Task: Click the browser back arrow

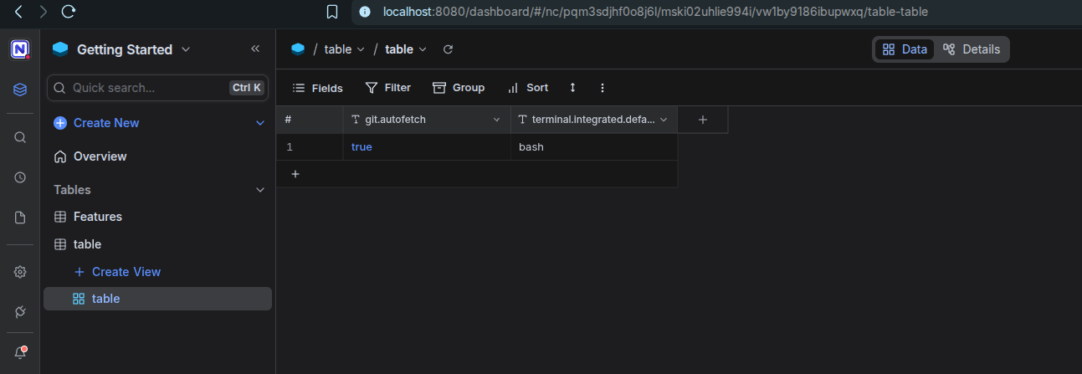Action: click(20, 12)
